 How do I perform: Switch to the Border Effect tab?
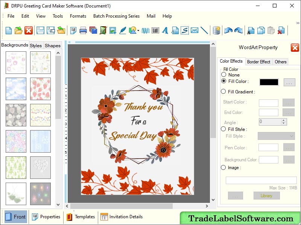[258, 61]
